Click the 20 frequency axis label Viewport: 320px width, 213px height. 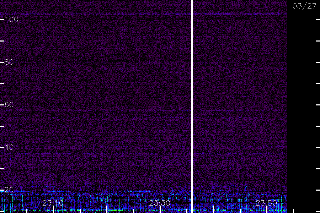(9, 190)
